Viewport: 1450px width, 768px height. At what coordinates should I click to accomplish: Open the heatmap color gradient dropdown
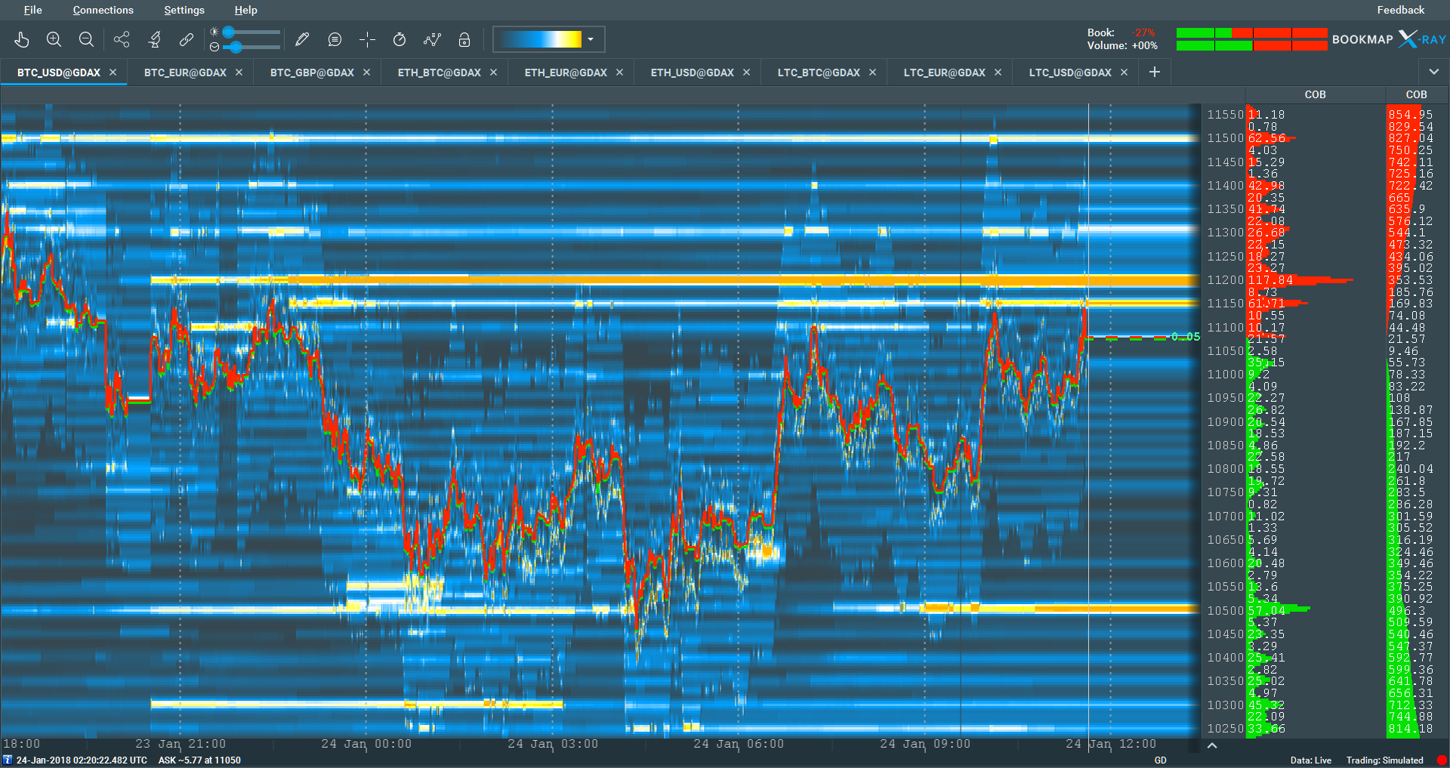tap(591, 39)
